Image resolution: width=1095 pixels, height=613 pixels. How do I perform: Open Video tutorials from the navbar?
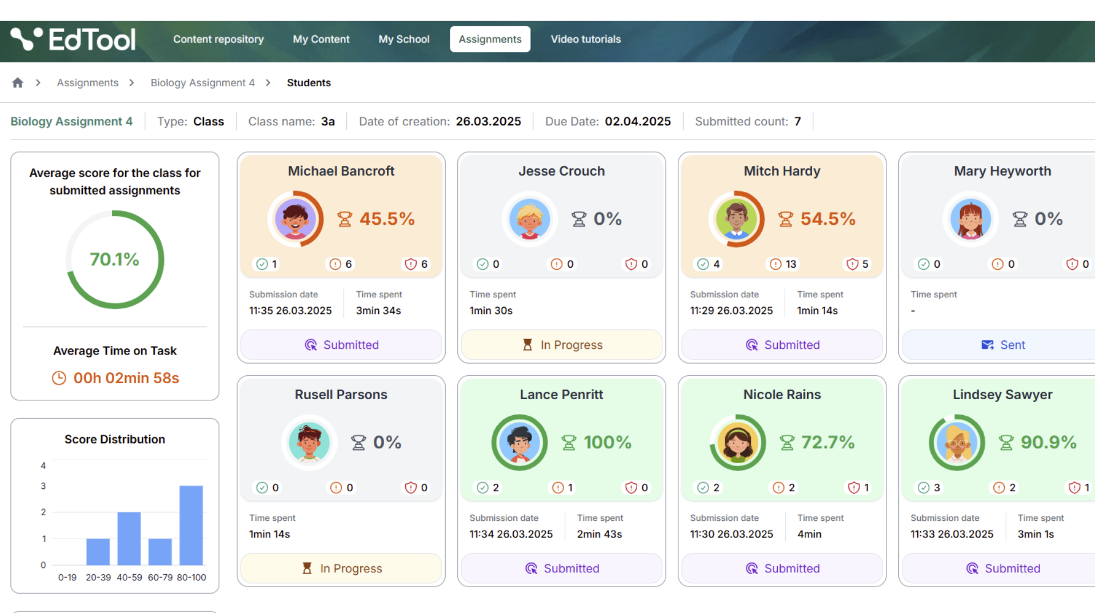click(x=585, y=39)
